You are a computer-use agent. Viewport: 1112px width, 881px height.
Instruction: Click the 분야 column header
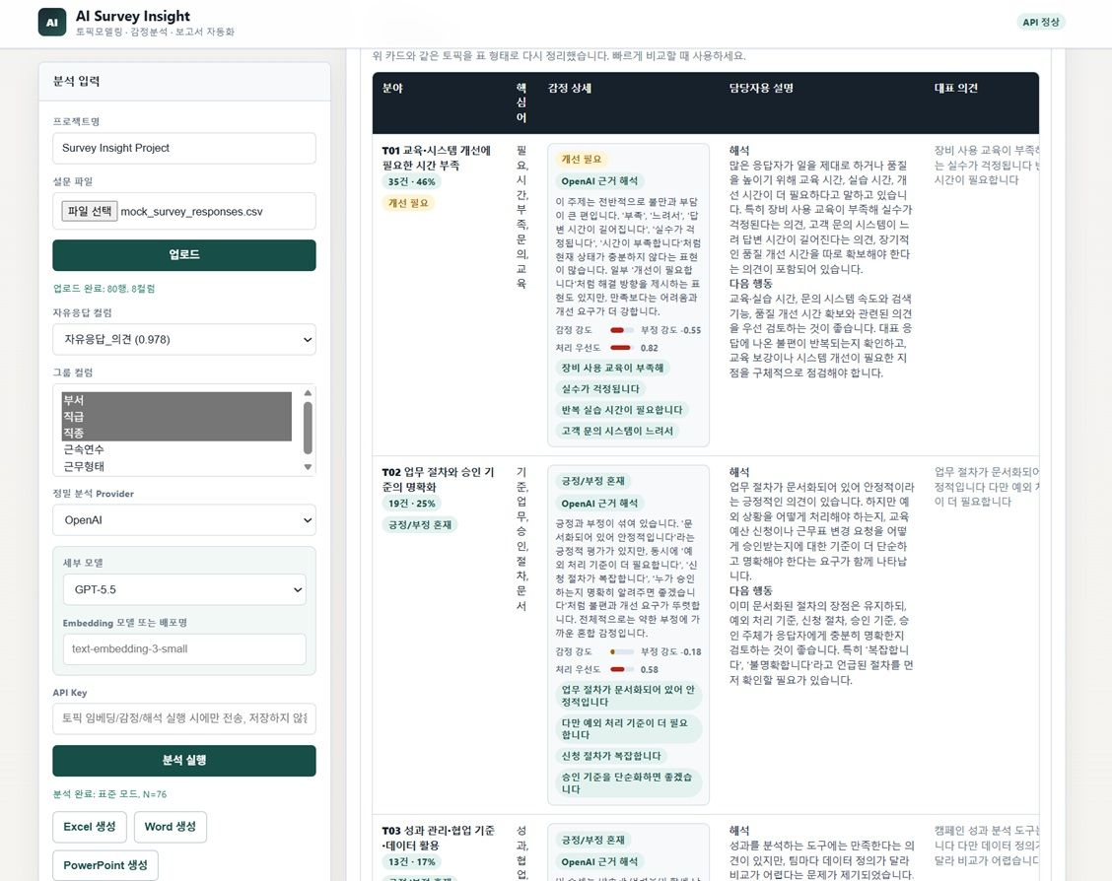click(392, 88)
